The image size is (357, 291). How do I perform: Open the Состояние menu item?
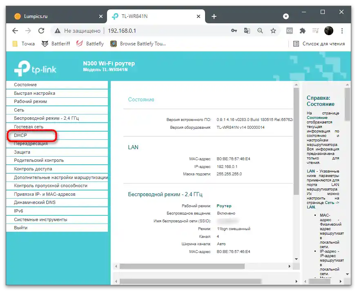pyautogui.click(x=57, y=85)
